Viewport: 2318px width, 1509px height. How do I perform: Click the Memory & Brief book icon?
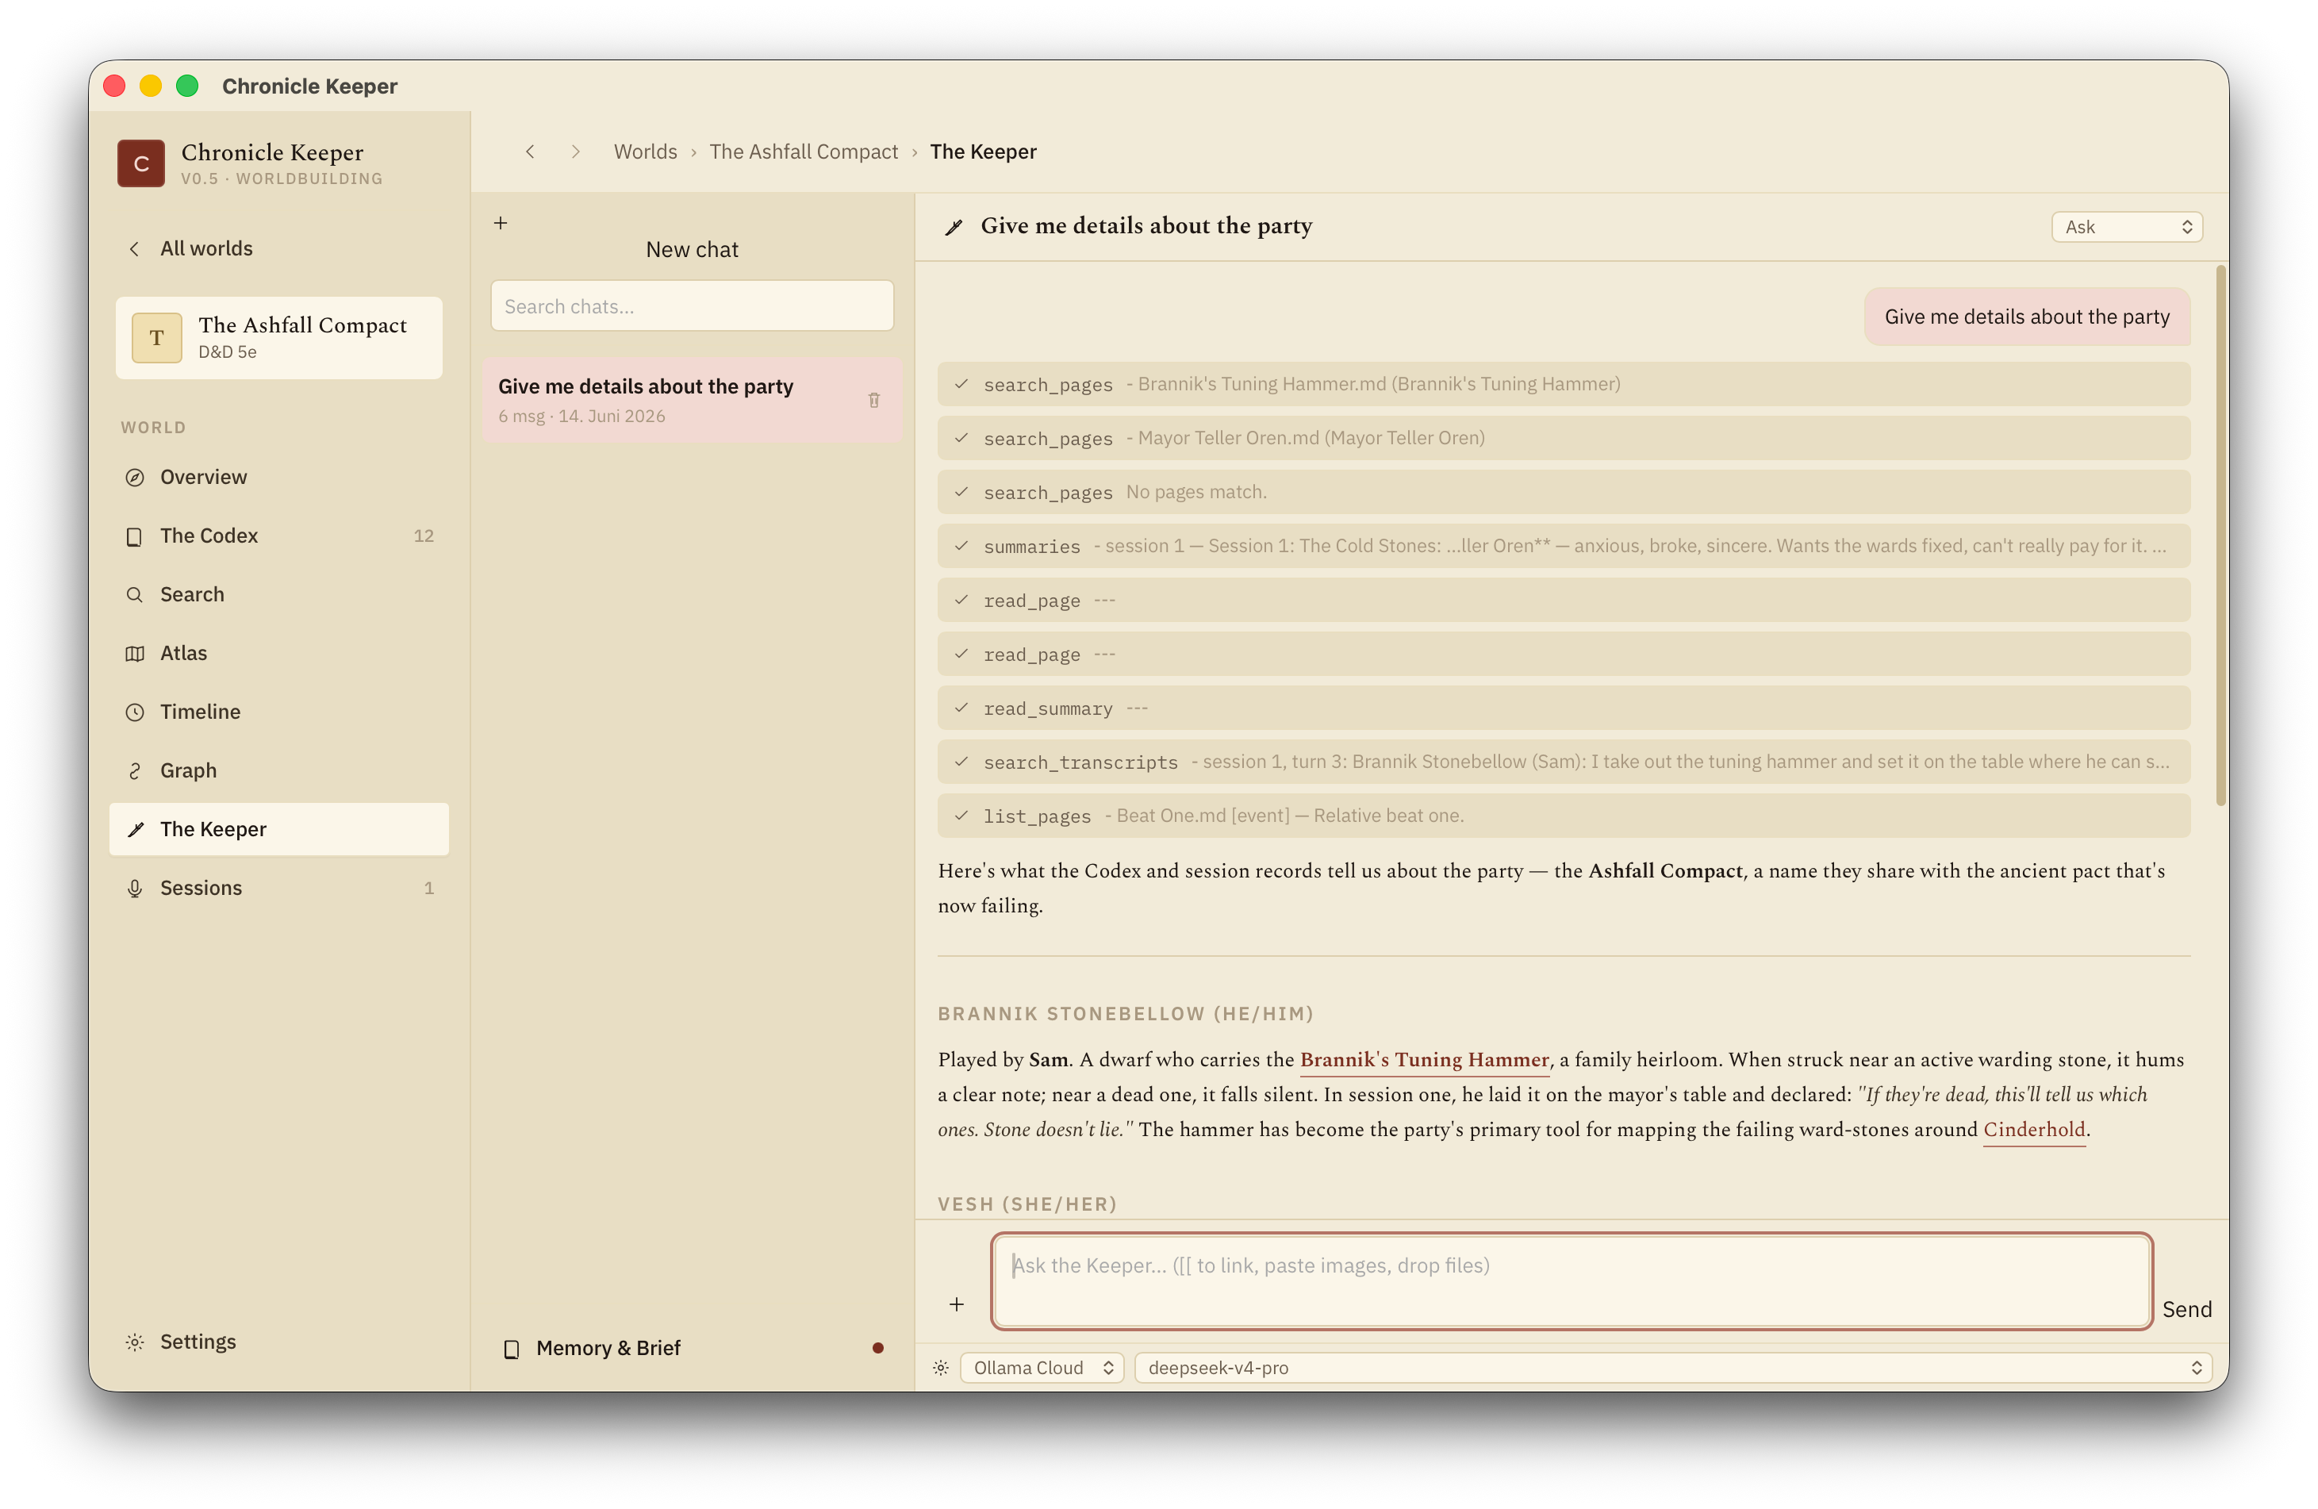(512, 1348)
